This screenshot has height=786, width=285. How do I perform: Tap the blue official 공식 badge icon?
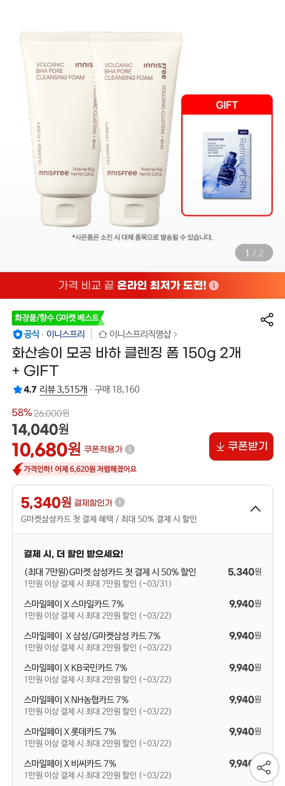point(18,334)
